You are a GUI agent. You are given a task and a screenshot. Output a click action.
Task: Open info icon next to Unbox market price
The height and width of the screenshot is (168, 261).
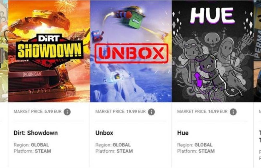(x=151, y=112)
